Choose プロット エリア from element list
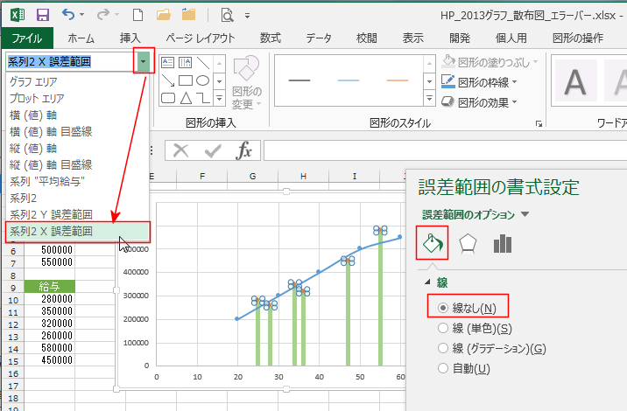This screenshot has width=627, height=411. 78,98
